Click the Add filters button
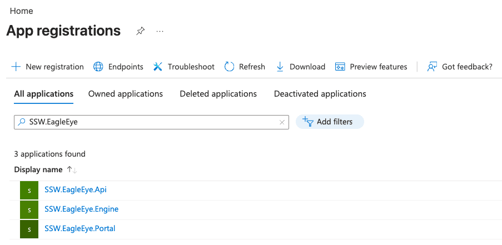Image resolution: width=502 pixels, height=245 pixels. [330, 122]
